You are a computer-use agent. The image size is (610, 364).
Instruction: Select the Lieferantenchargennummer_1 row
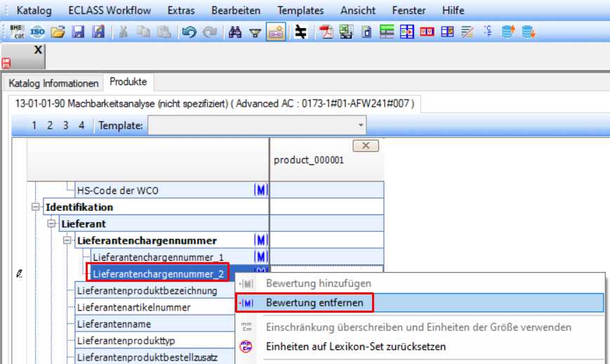[179, 257]
